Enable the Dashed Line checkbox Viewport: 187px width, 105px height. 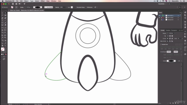161,45
